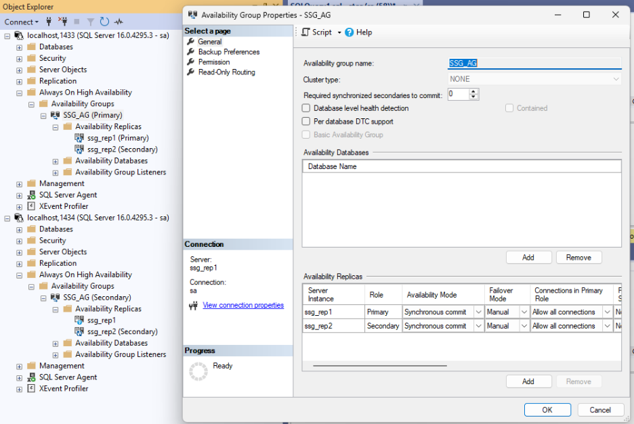Screen dimensions: 634x424
Task: Open Connections in Primary Role dropdown for ssg_rep1
Action: point(608,312)
